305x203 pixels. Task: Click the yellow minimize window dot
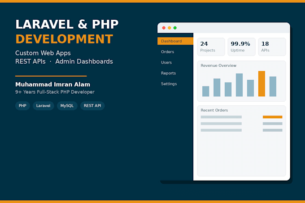point(170,28)
